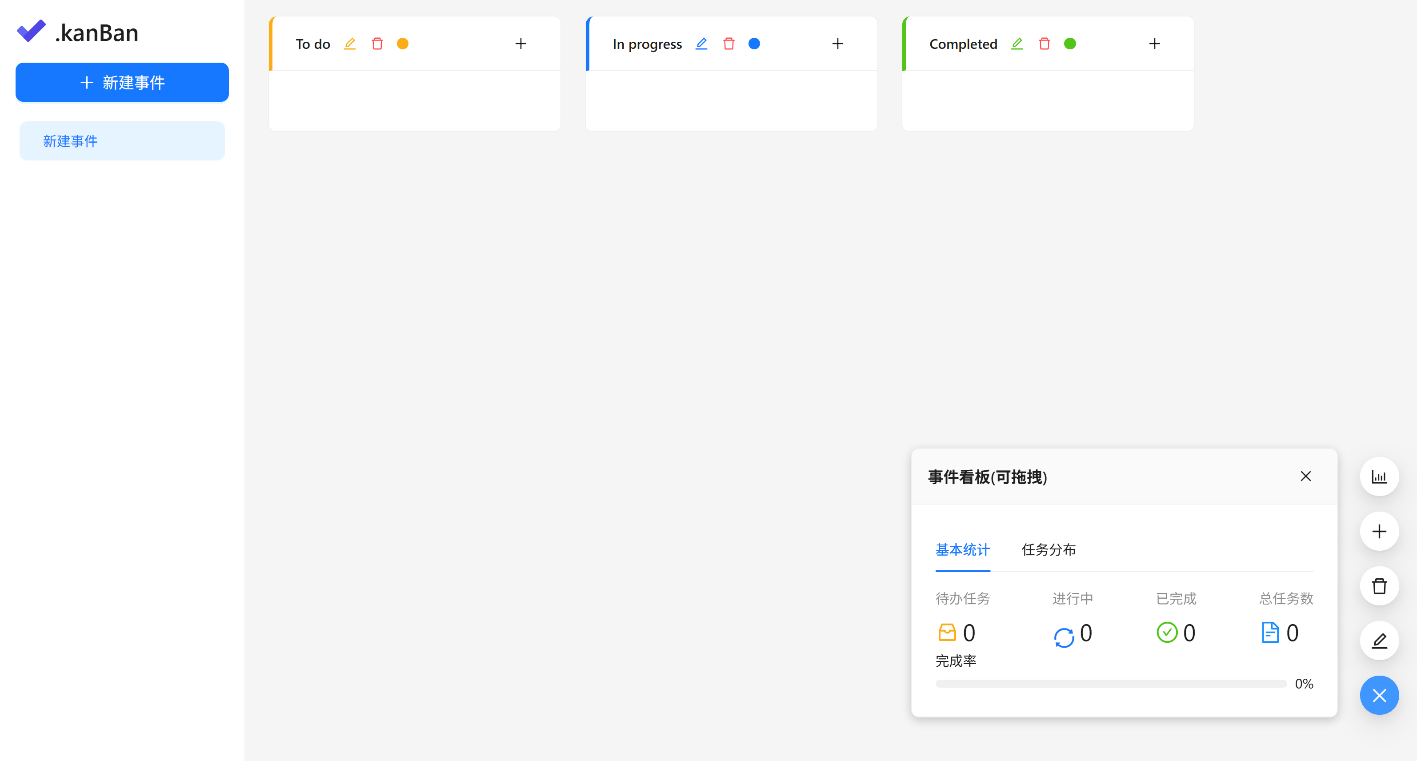This screenshot has width=1417, height=761.
Task: Click the blue color dot on In progress
Action: [755, 44]
